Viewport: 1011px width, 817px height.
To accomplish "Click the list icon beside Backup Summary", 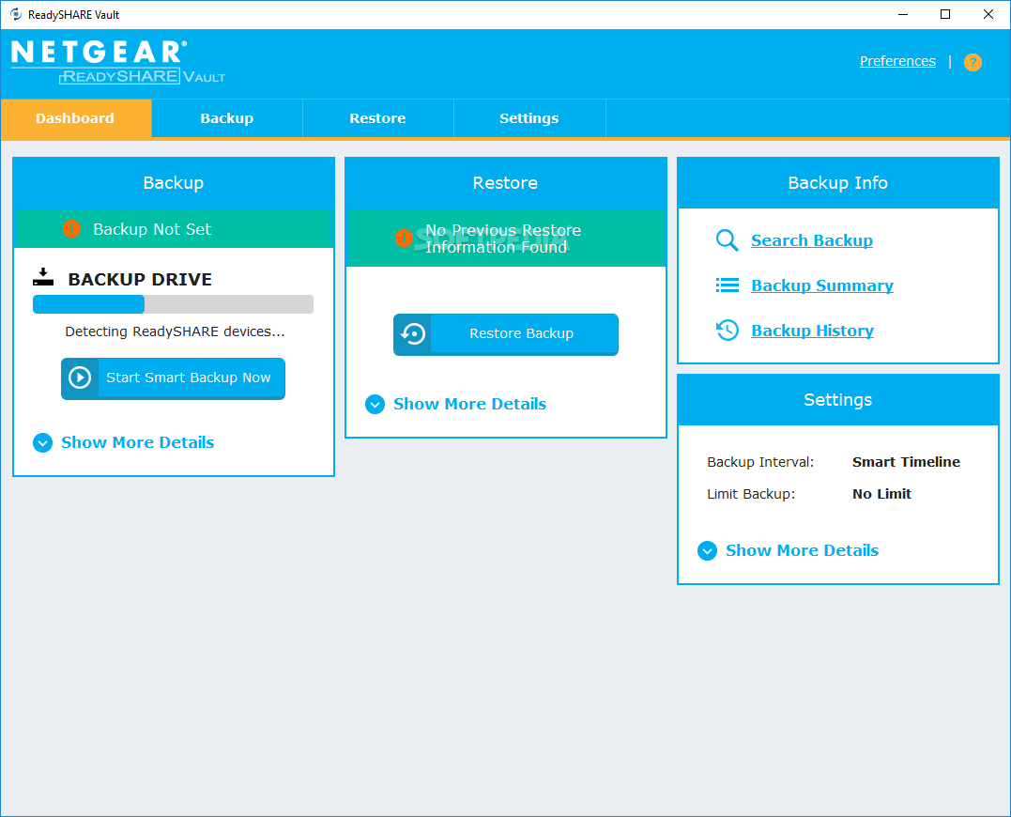I will 728,285.
